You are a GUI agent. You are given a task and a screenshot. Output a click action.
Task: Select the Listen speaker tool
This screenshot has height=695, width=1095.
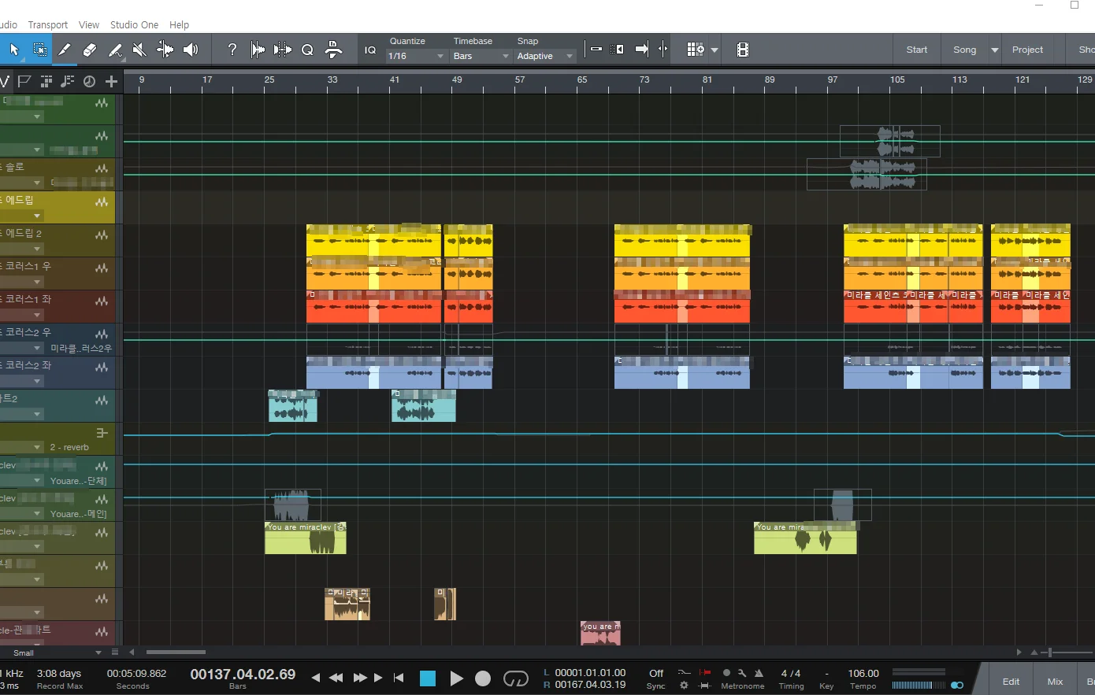tap(191, 50)
